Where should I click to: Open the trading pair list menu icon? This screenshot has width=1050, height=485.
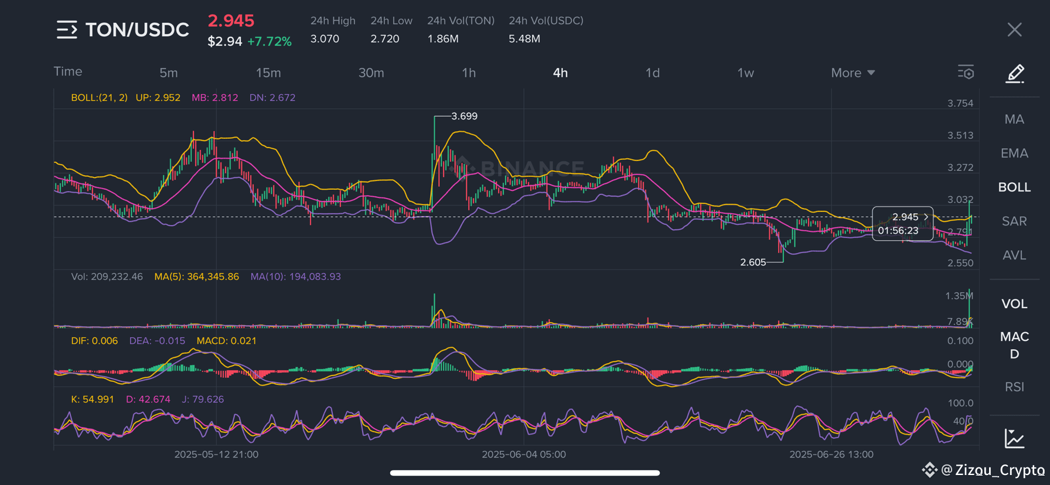coord(67,30)
